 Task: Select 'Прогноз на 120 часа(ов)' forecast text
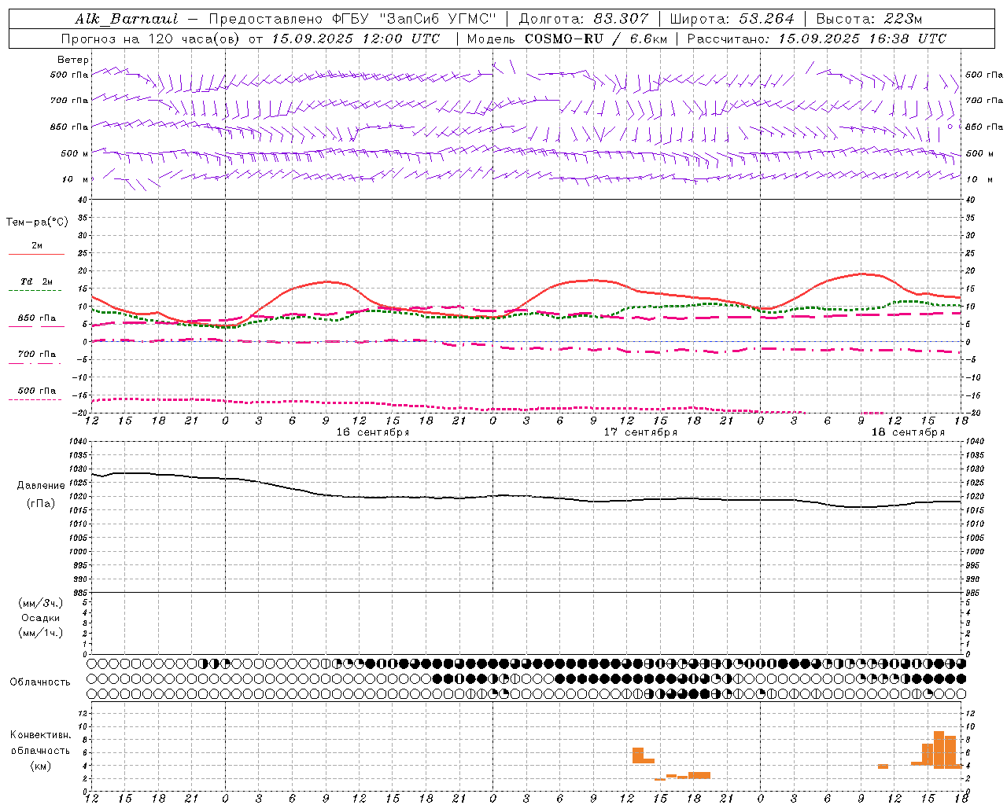click(149, 39)
